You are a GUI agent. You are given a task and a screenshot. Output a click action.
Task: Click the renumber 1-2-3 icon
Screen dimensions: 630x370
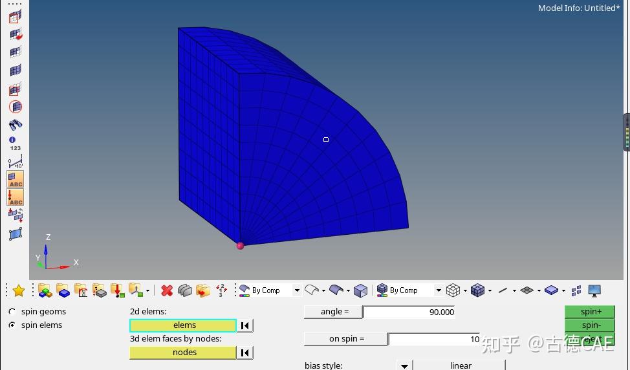tap(221, 290)
